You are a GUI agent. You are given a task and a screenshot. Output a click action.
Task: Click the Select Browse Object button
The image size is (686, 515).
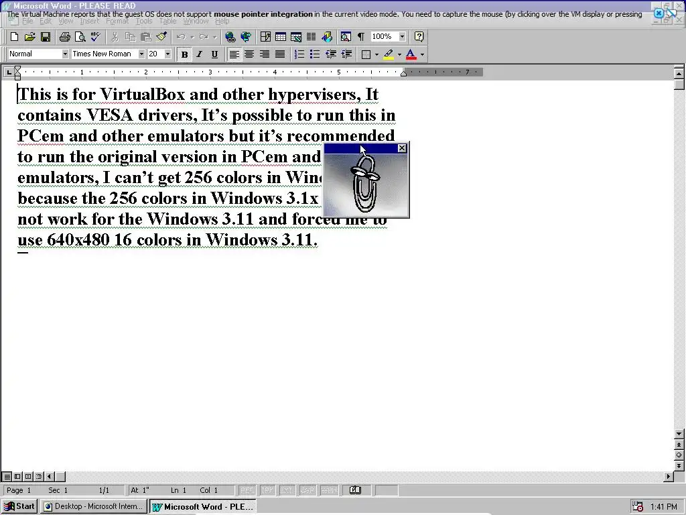(x=679, y=455)
